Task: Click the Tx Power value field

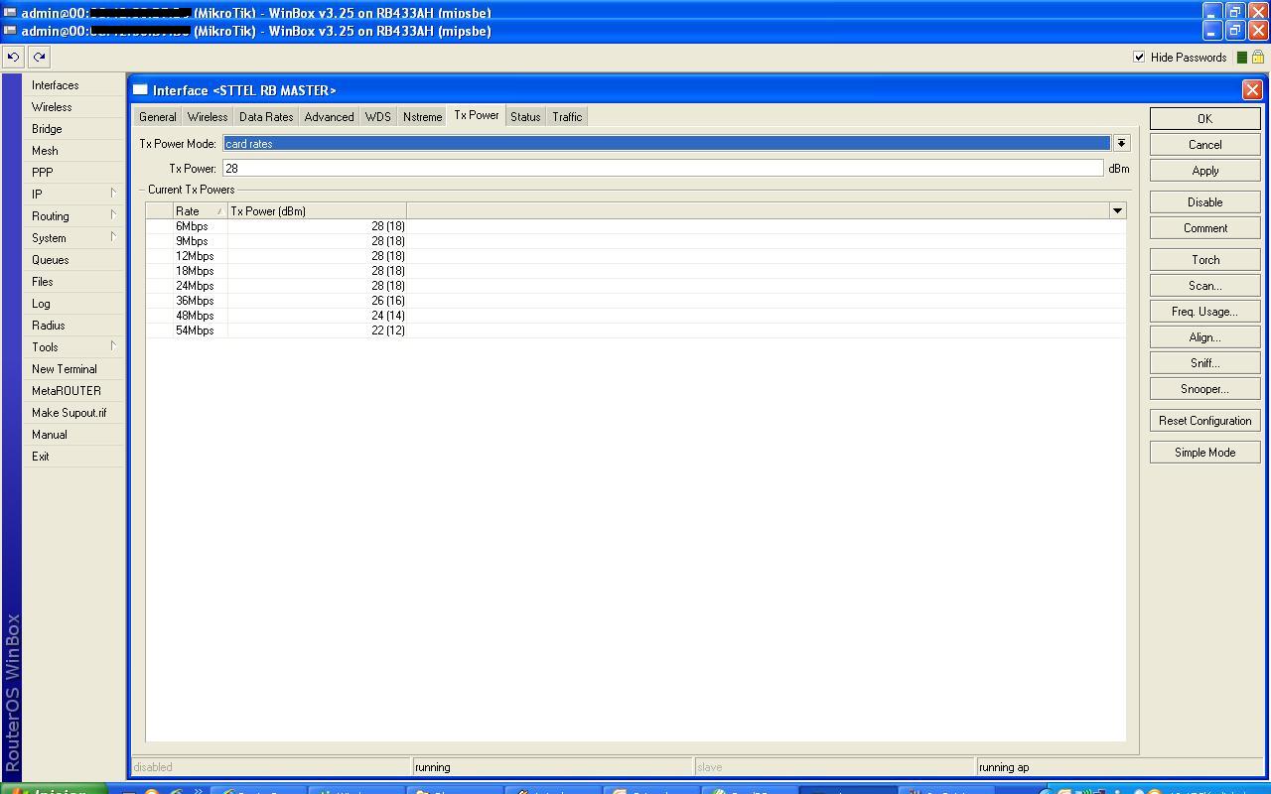Action: pyautogui.click(x=662, y=168)
